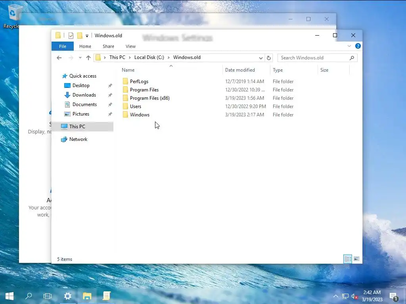Refresh the Windows.old folder view
Screen dimensions: 406x304
pyautogui.click(x=269, y=58)
